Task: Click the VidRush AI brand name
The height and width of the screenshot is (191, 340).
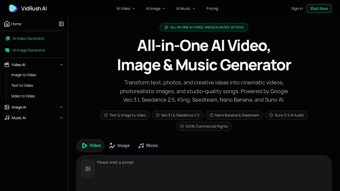Action: click(34, 8)
